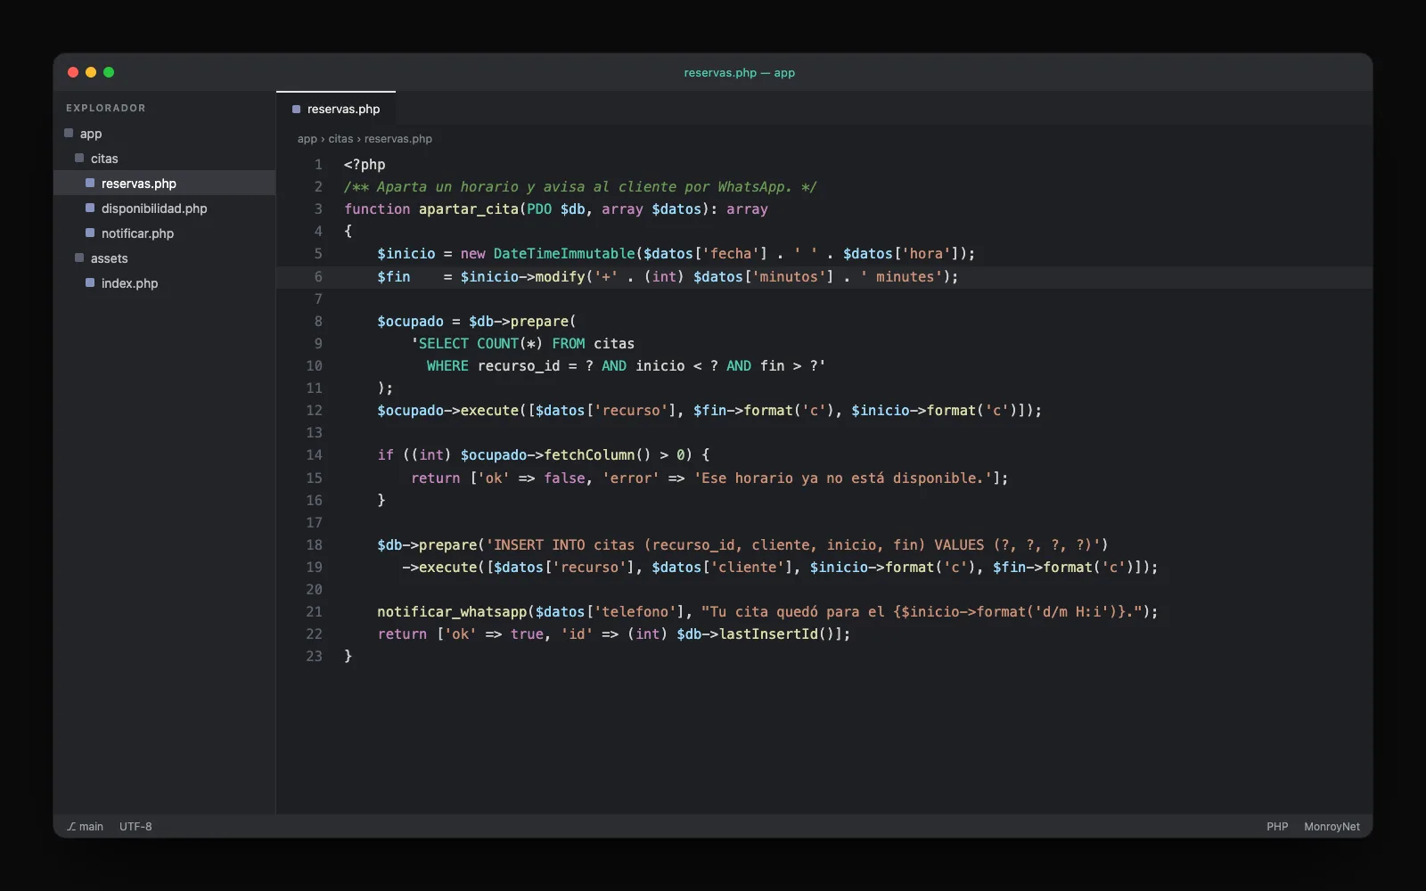
Task: Click the 'SELECT COUNT(*) FROM citas' line
Action: [523, 343]
